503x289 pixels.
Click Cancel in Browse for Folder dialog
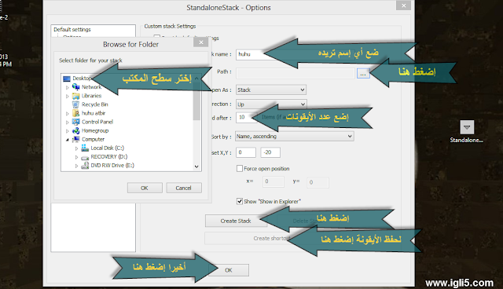tap(184, 188)
